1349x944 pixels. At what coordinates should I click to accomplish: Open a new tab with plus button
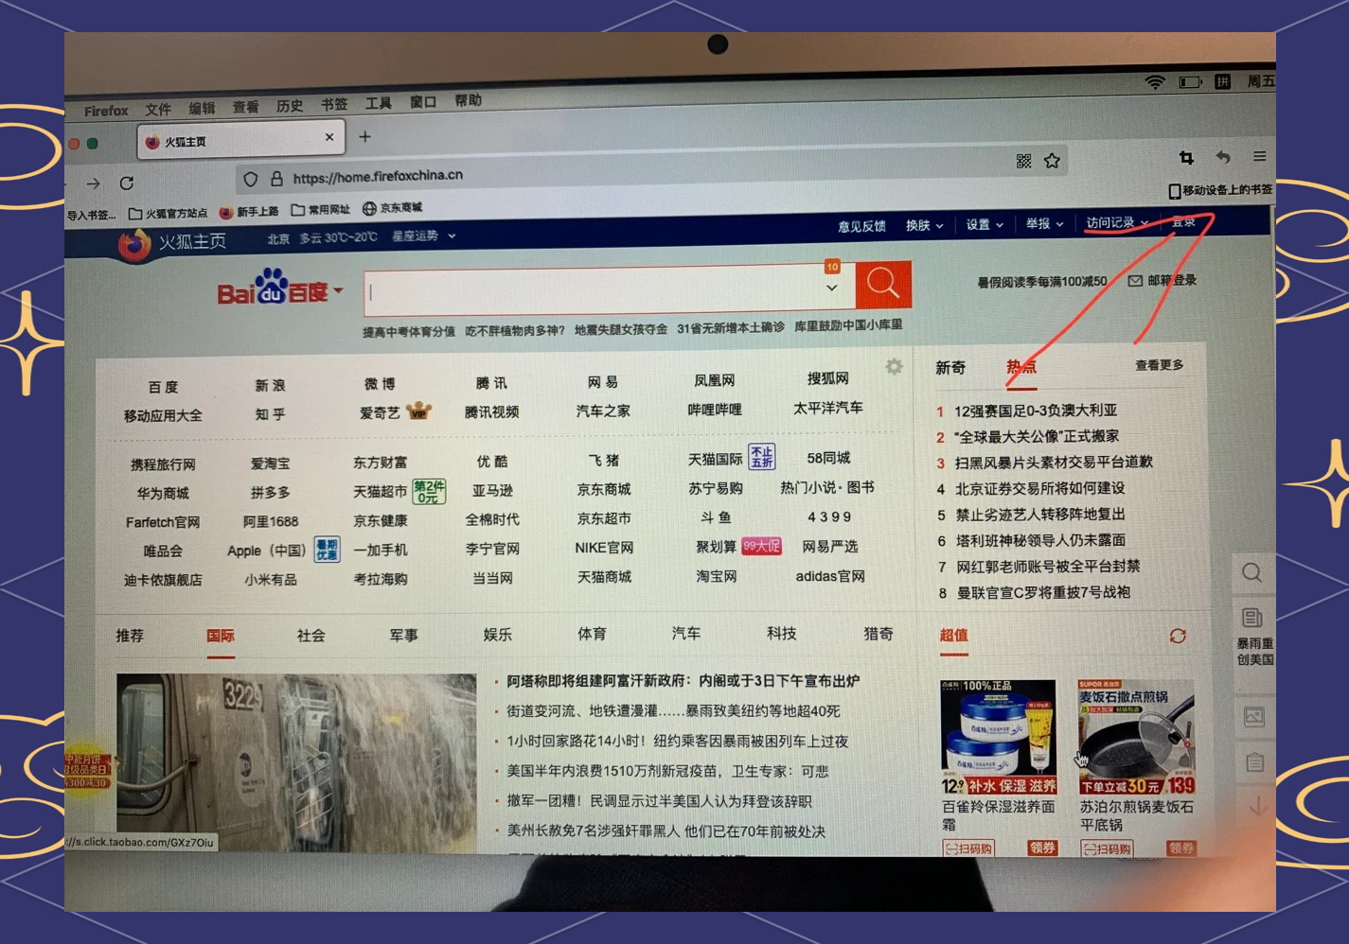click(x=364, y=136)
